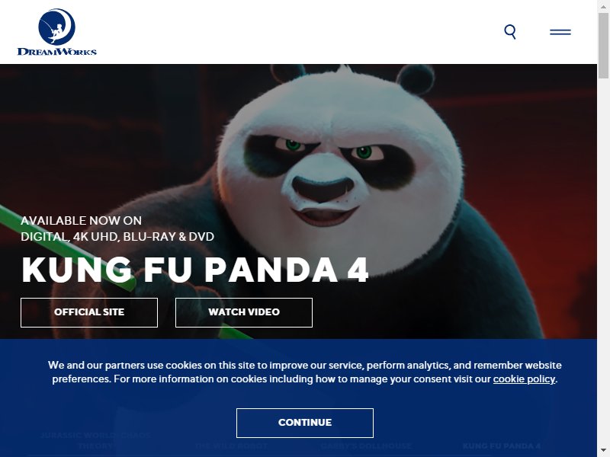Click the "Available now on Digital" tagline
This screenshot has height=457, width=610.
tap(117, 228)
